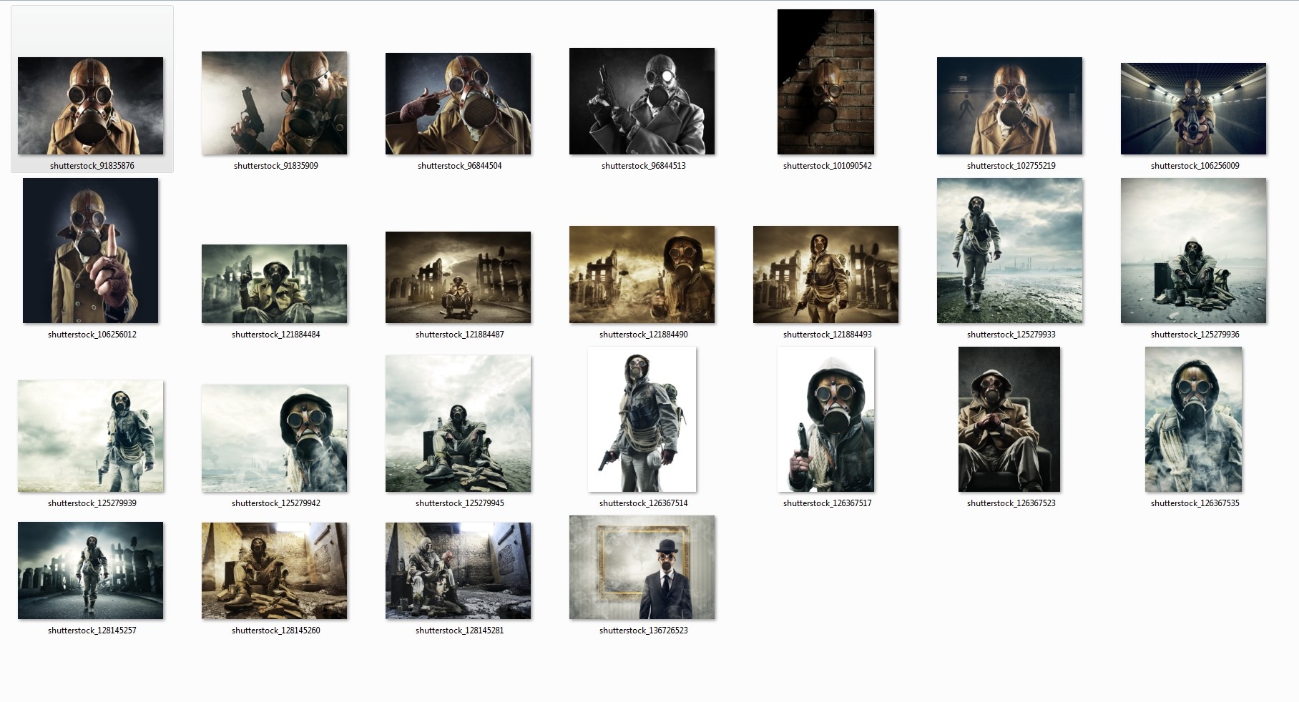
Task: Select black-and-white thumbnail shutterstock_96844513
Action: (x=642, y=101)
